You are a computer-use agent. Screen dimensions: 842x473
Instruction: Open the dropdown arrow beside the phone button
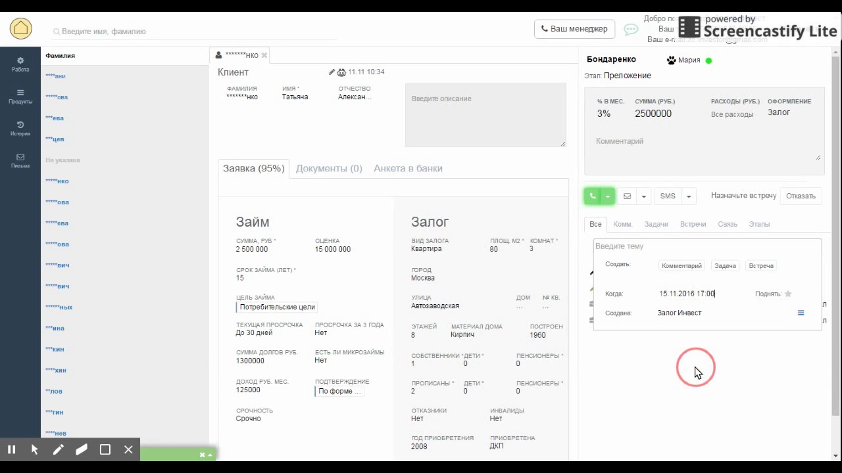click(608, 196)
